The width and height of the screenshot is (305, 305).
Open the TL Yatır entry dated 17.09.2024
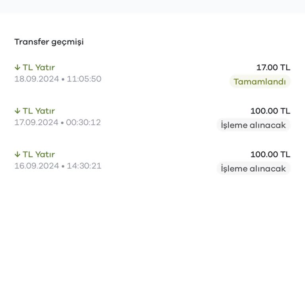39,111
